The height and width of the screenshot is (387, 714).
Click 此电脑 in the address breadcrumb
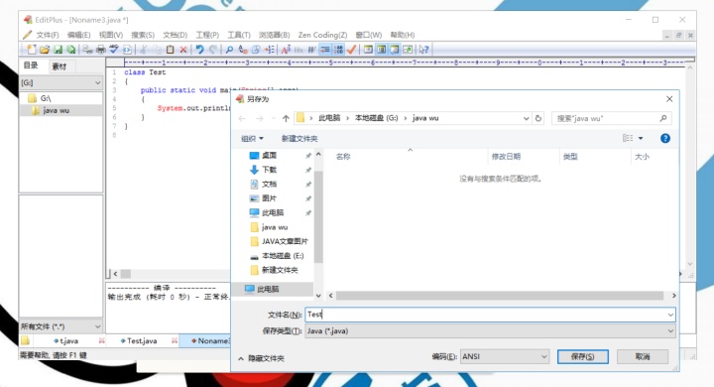(x=329, y=118)
